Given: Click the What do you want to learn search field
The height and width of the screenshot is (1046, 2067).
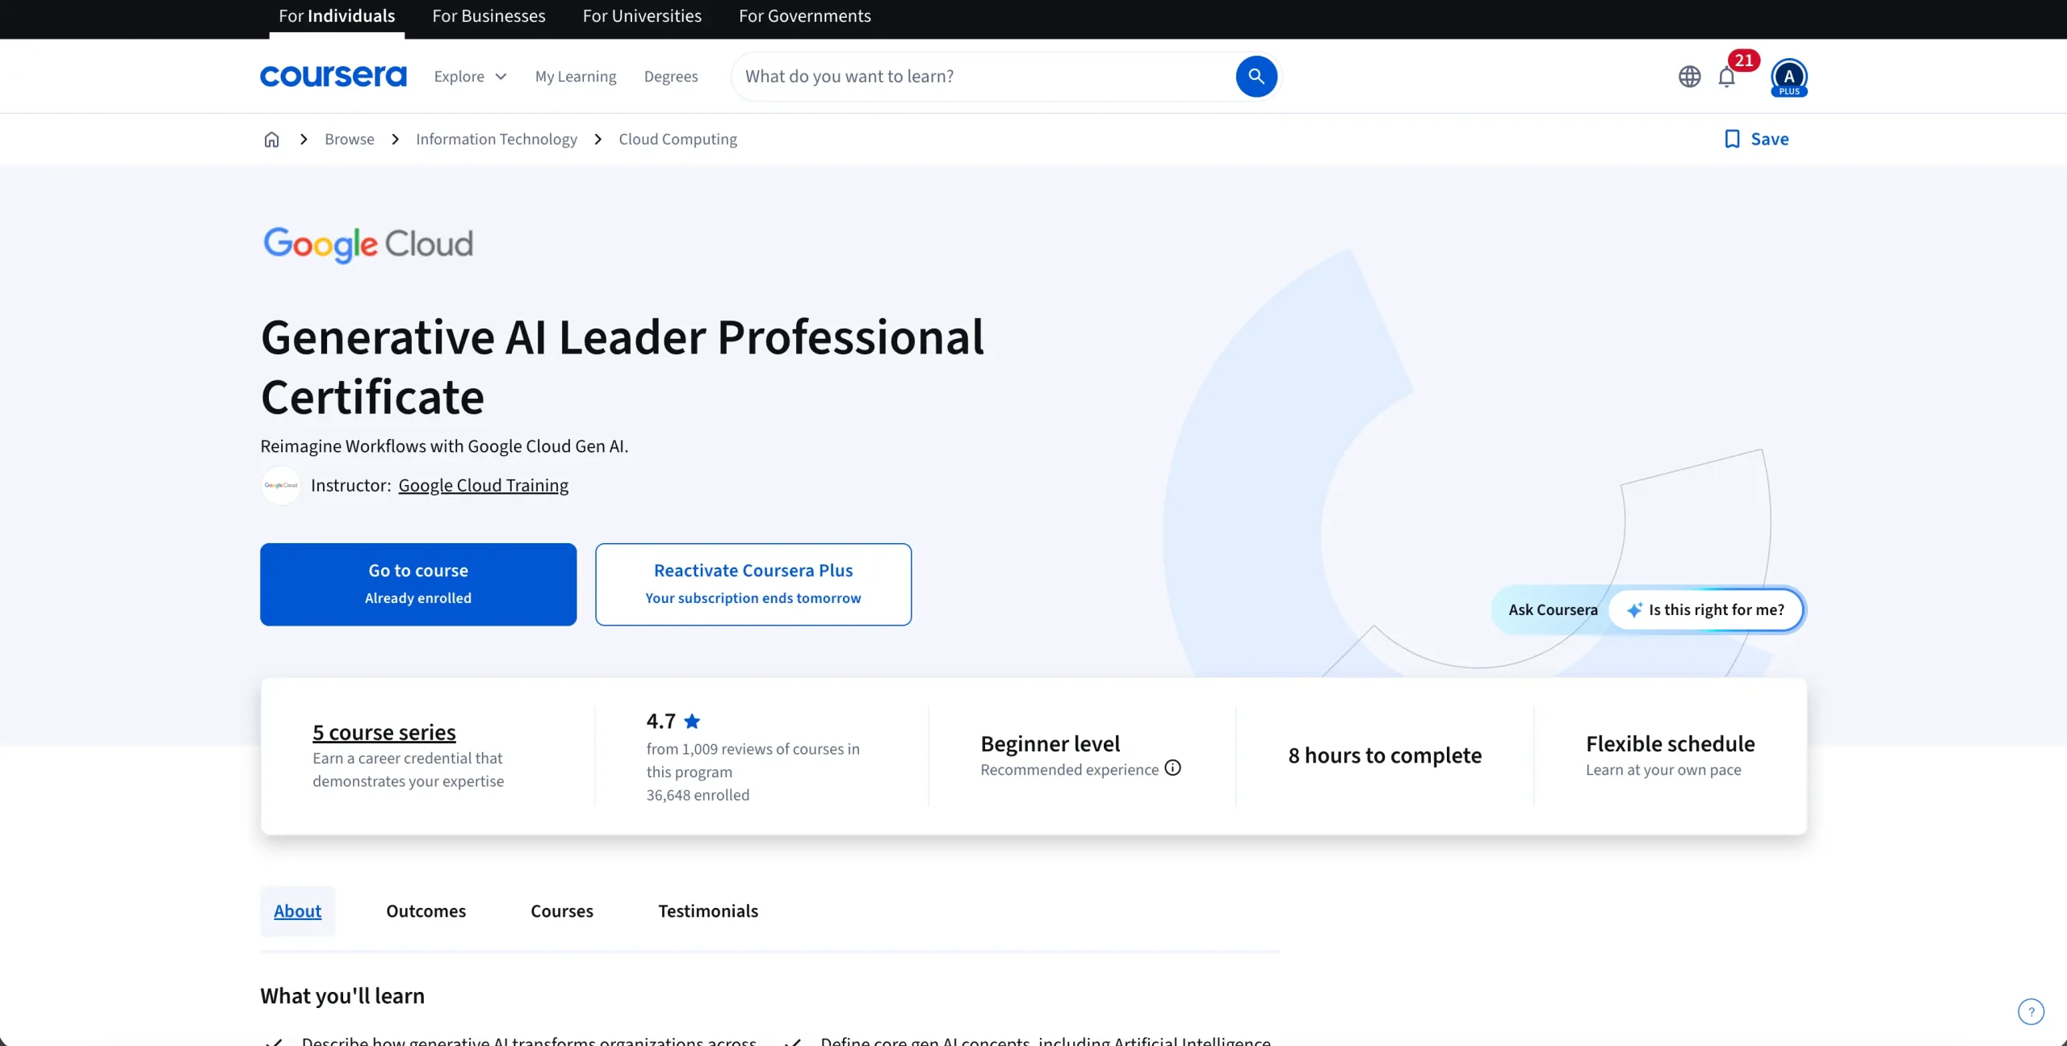Looking at the screenshot, I should (x=985, y=76).
